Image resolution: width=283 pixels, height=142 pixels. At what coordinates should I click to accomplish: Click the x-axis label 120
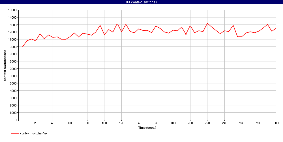tap(121, 123)
